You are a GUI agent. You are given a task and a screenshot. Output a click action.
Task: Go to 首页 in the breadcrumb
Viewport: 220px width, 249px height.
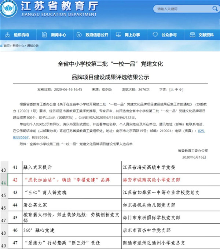coord(7,46)
